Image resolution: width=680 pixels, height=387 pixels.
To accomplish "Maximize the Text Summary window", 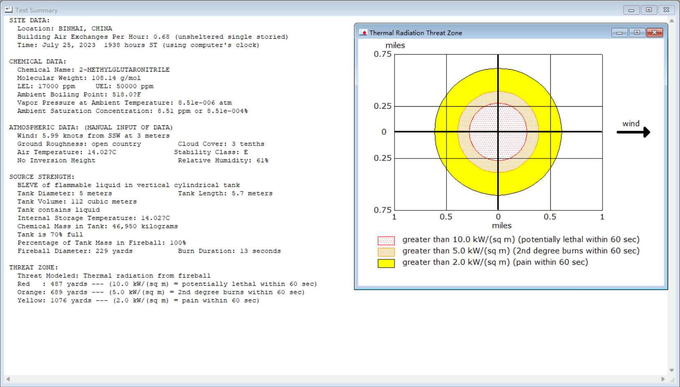I will click(x=649, y=10).
